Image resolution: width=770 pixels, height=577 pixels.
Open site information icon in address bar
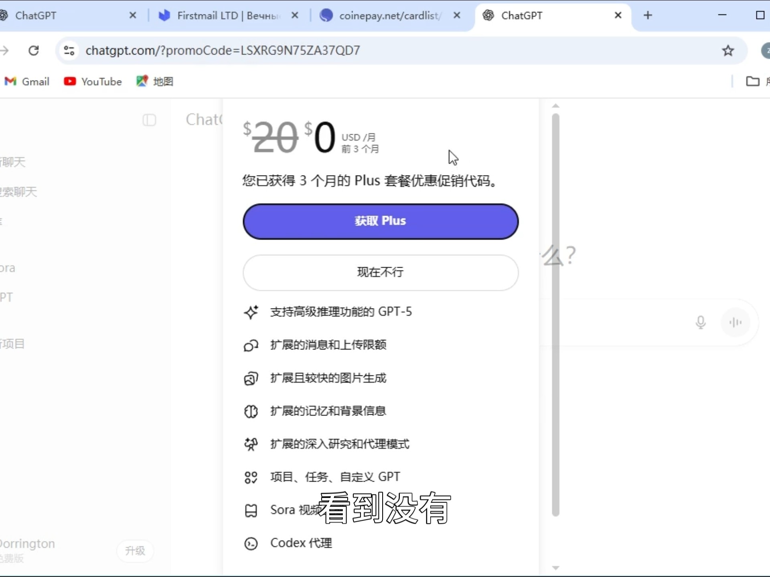point(69,50)
